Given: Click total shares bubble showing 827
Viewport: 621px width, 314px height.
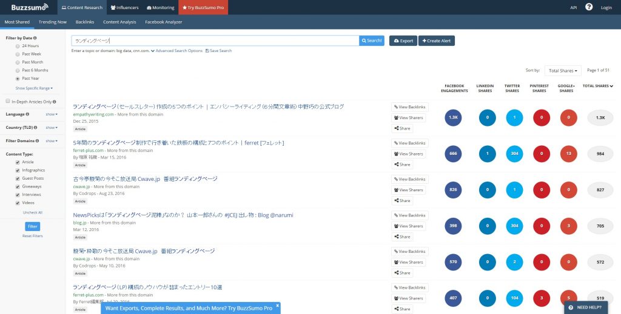Looking at the screenshot, I should (600, 190).
